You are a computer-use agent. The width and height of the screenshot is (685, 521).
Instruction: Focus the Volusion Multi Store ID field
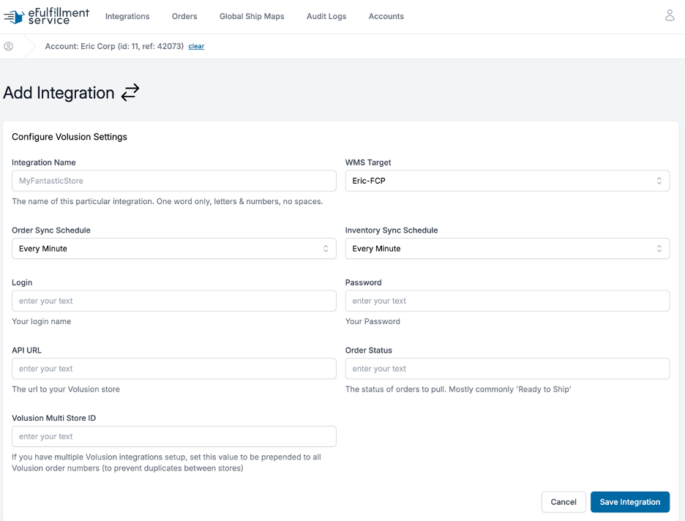pyautogui.click(x=174, y=436)
